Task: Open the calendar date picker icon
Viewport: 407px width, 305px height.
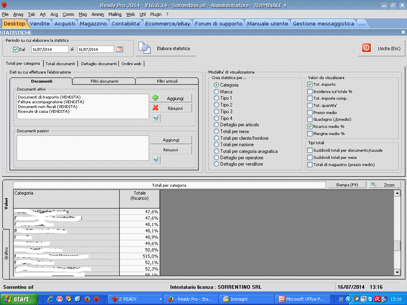Action: point(119,49)
